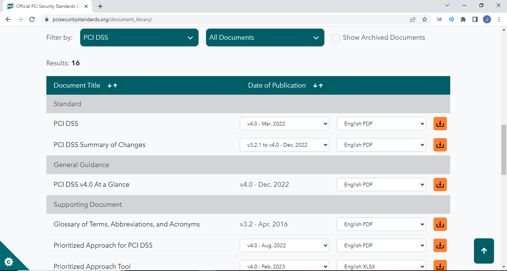Sort the table by Date of Publication
507x271 pixels.
(x=318, y=85)
